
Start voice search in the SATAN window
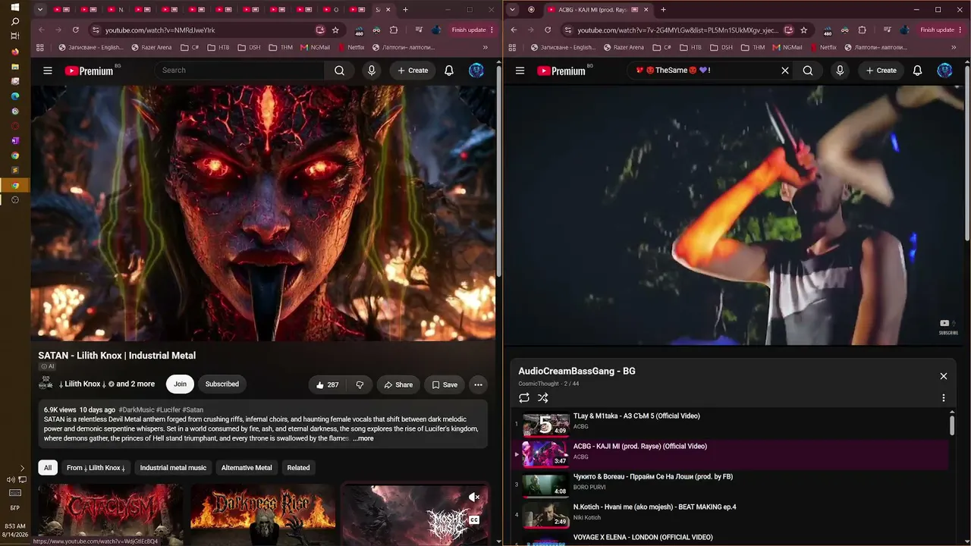pyautogui.click(x=372, y=71)
